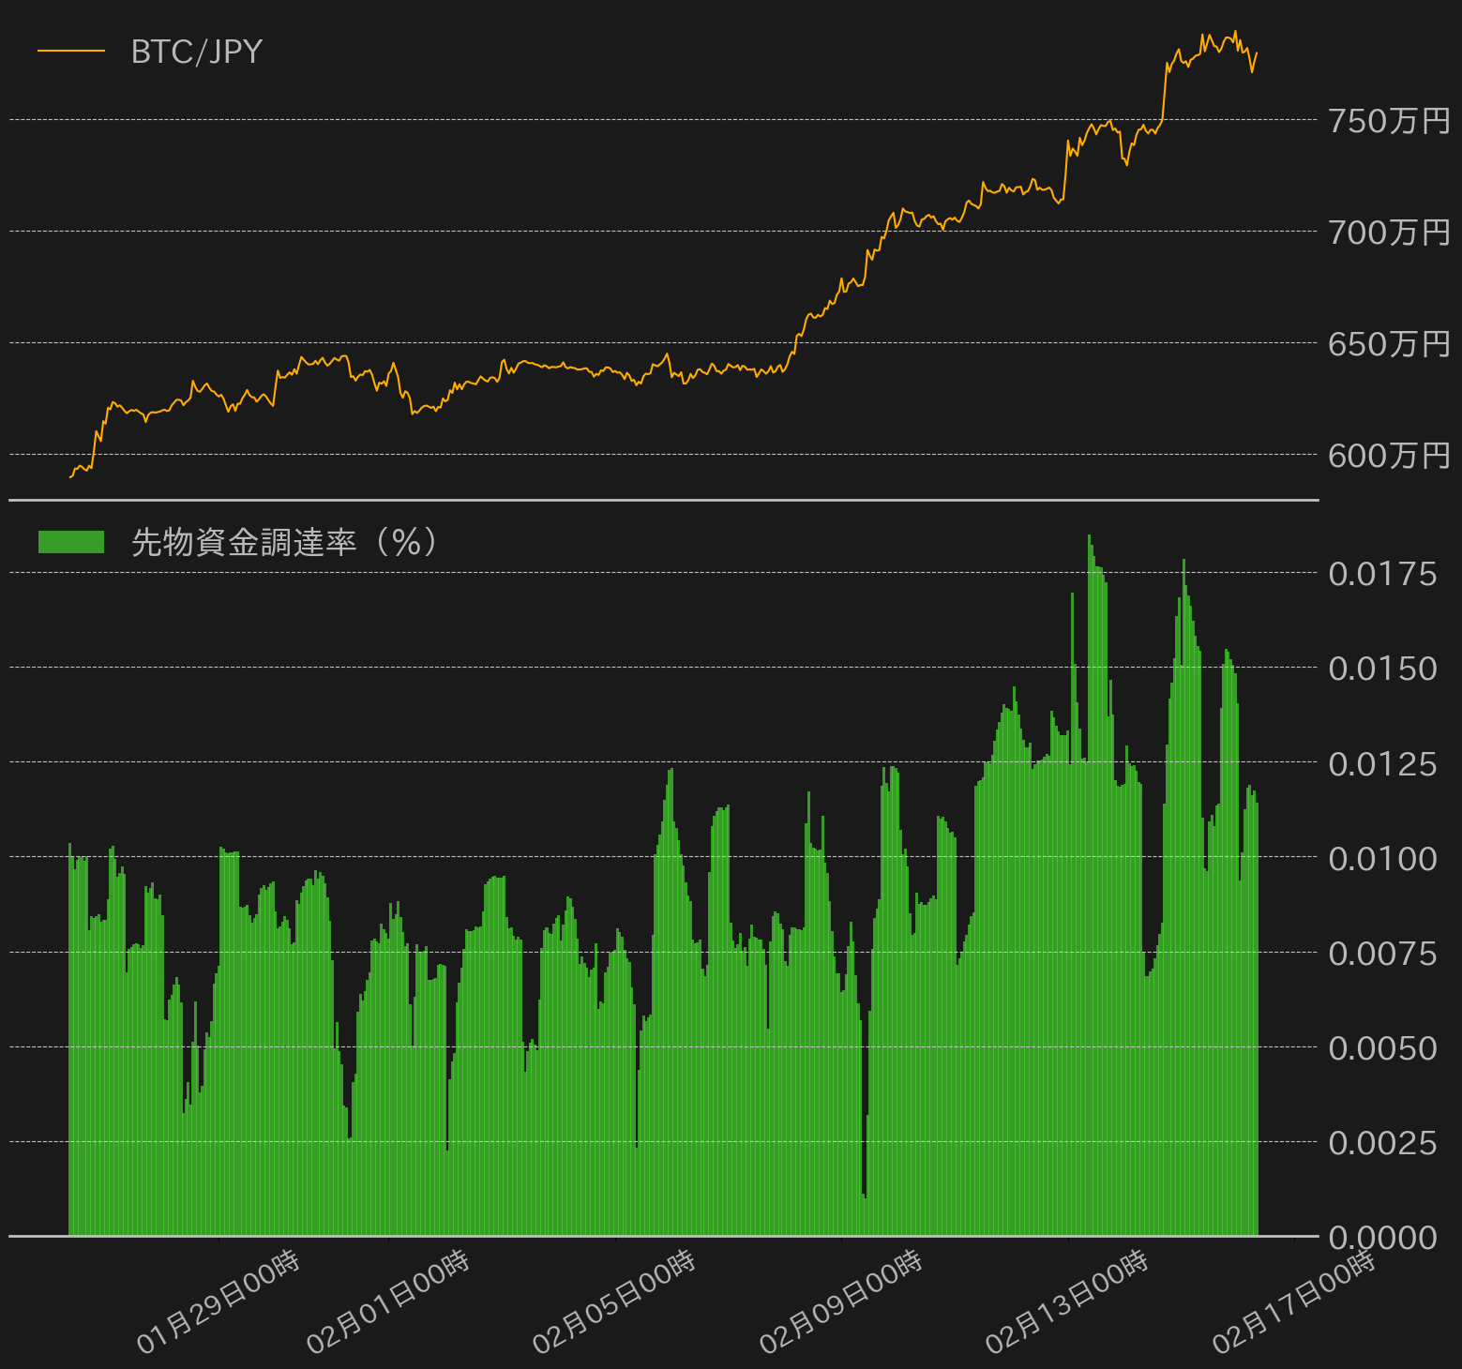1462x1369 pixels.
Task: Click the 0.0025 funding rate axis label
Action: [1382, 1143]
